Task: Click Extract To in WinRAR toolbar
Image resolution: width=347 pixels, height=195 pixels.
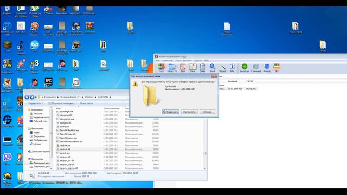Action: click(172, 68)
